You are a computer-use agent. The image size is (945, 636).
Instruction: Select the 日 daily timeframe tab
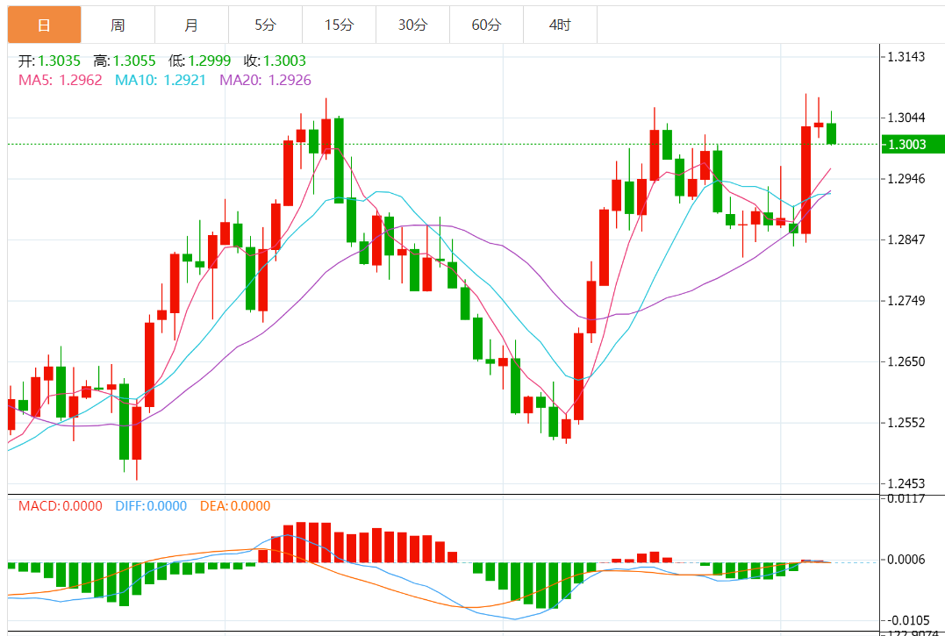[x=44, y=25]
